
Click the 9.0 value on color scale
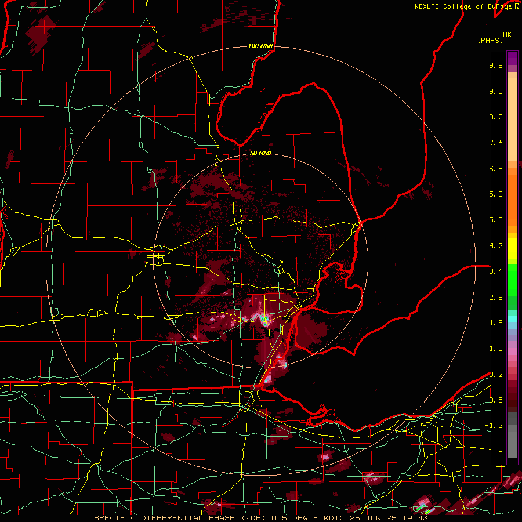tap(496, 91)
